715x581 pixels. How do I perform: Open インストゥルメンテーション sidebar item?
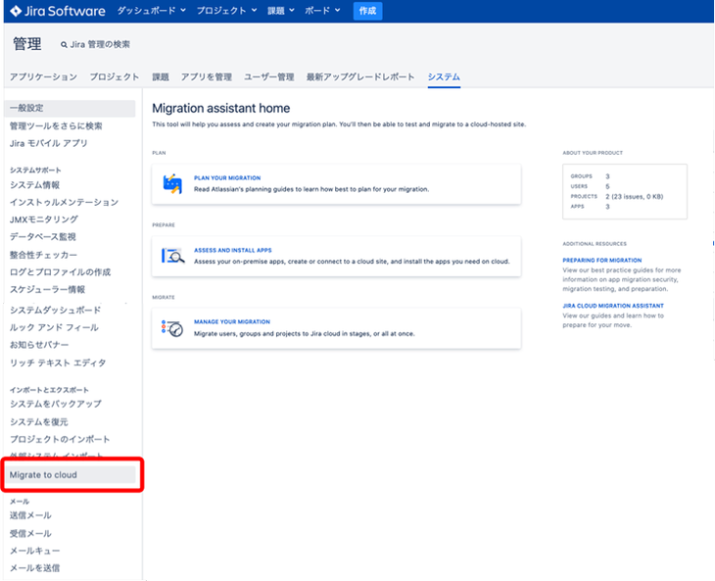(x=64, y=203)
